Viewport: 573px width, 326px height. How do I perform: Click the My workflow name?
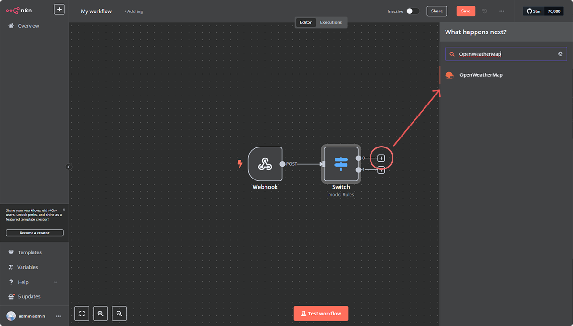pos(96,11)
